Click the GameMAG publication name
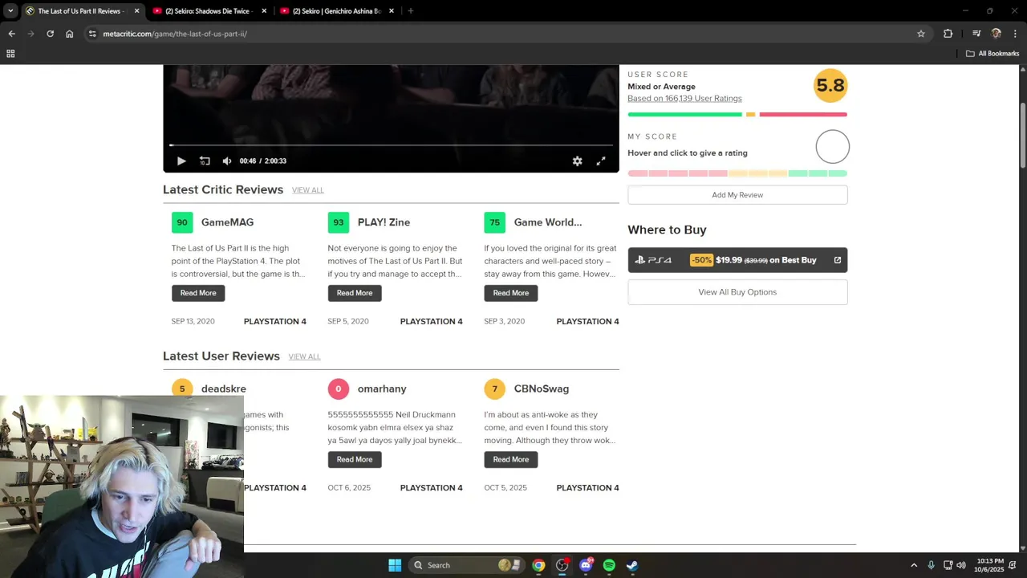The height and width of the screenshot is (578, 1027). [x=227, y=222]
